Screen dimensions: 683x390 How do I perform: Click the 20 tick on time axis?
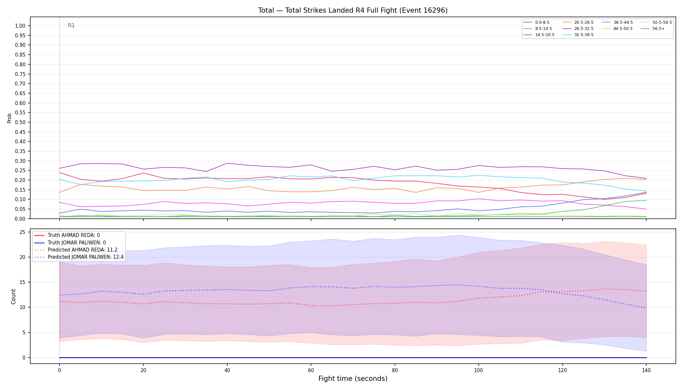[x=143, y=370]
